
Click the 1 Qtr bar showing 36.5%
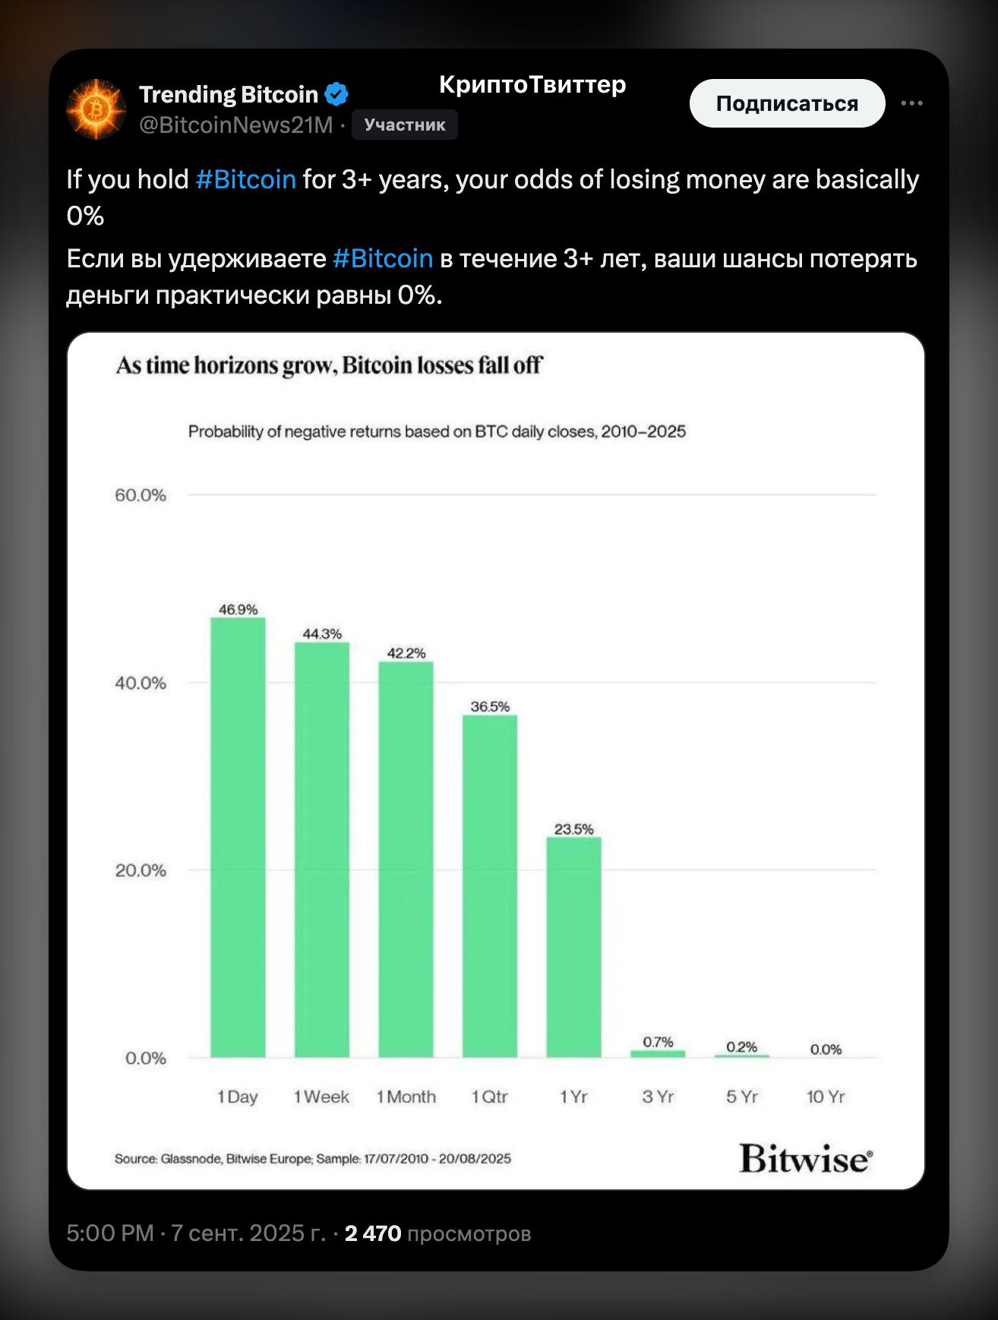490,886
